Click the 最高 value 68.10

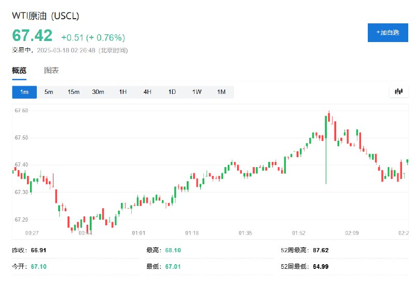pyautogui.click(x=173, y=250)
